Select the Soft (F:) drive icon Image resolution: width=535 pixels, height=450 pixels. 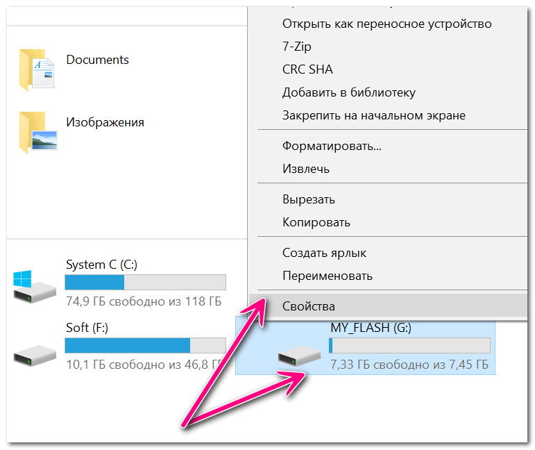coord(35,356)
